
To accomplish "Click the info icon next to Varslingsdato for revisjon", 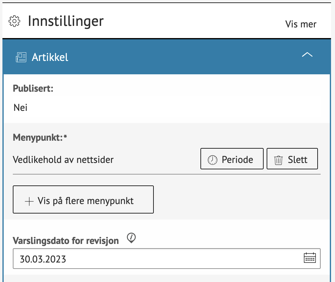I will point(131,238).
